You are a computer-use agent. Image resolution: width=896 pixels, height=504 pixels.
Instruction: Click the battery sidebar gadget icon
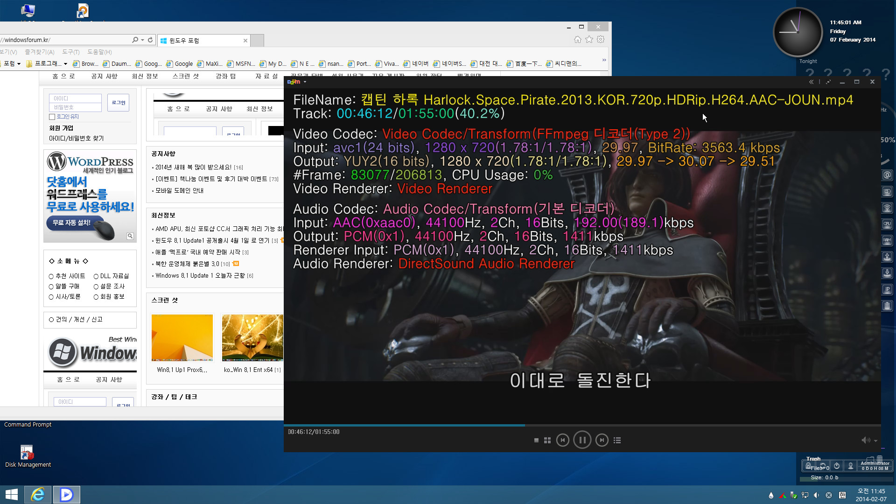pos(887,191)
